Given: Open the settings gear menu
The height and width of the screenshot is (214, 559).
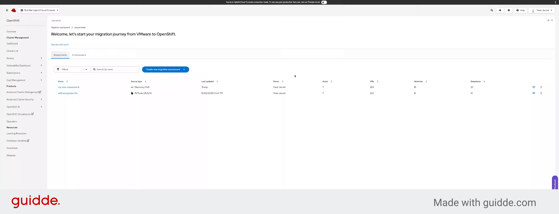Looking at the screenshot, I should [x=509, y=10].
